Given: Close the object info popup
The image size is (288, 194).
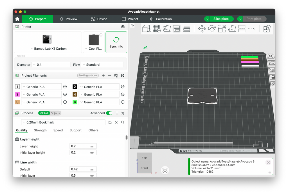Looking at the screenshot, I should coord(268,163).
